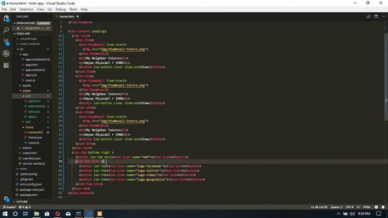388x218 pixels.
Task: Click the master branch indicator
Action: (x=10, y=207)
